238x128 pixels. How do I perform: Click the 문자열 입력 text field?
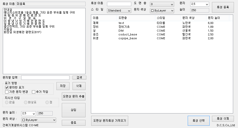pos(45,78)
